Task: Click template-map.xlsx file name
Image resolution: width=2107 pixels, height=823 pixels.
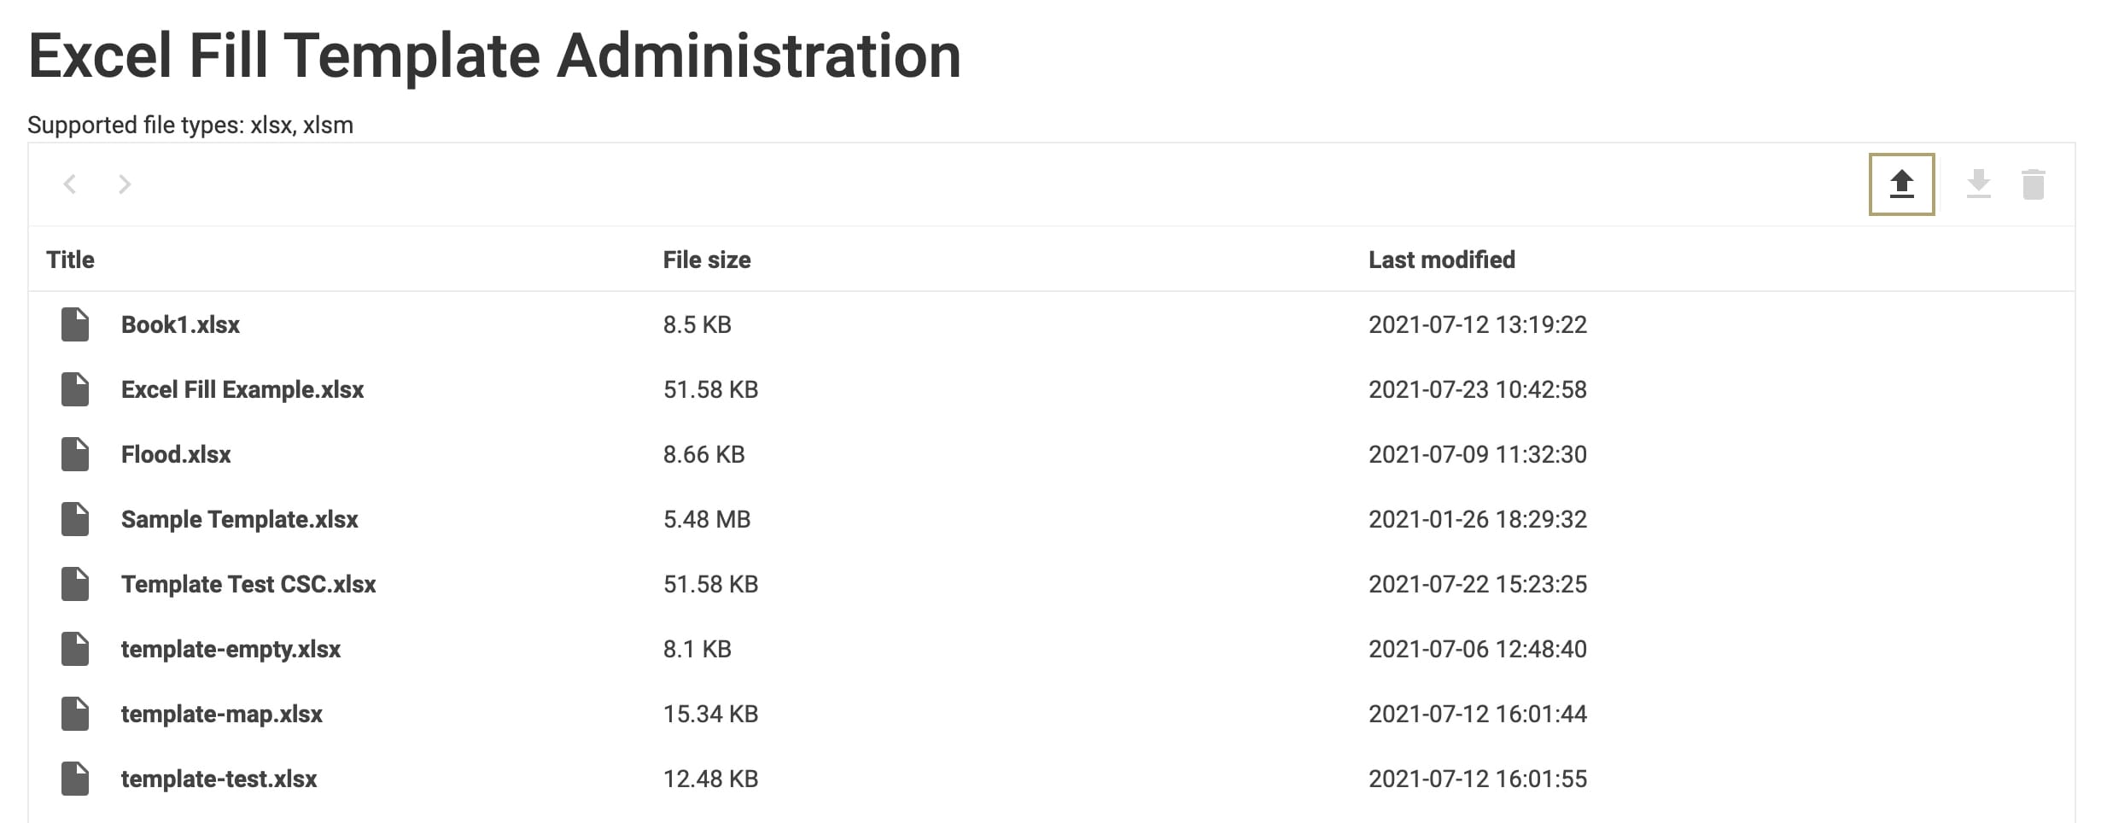Action: tap(222, 714)
